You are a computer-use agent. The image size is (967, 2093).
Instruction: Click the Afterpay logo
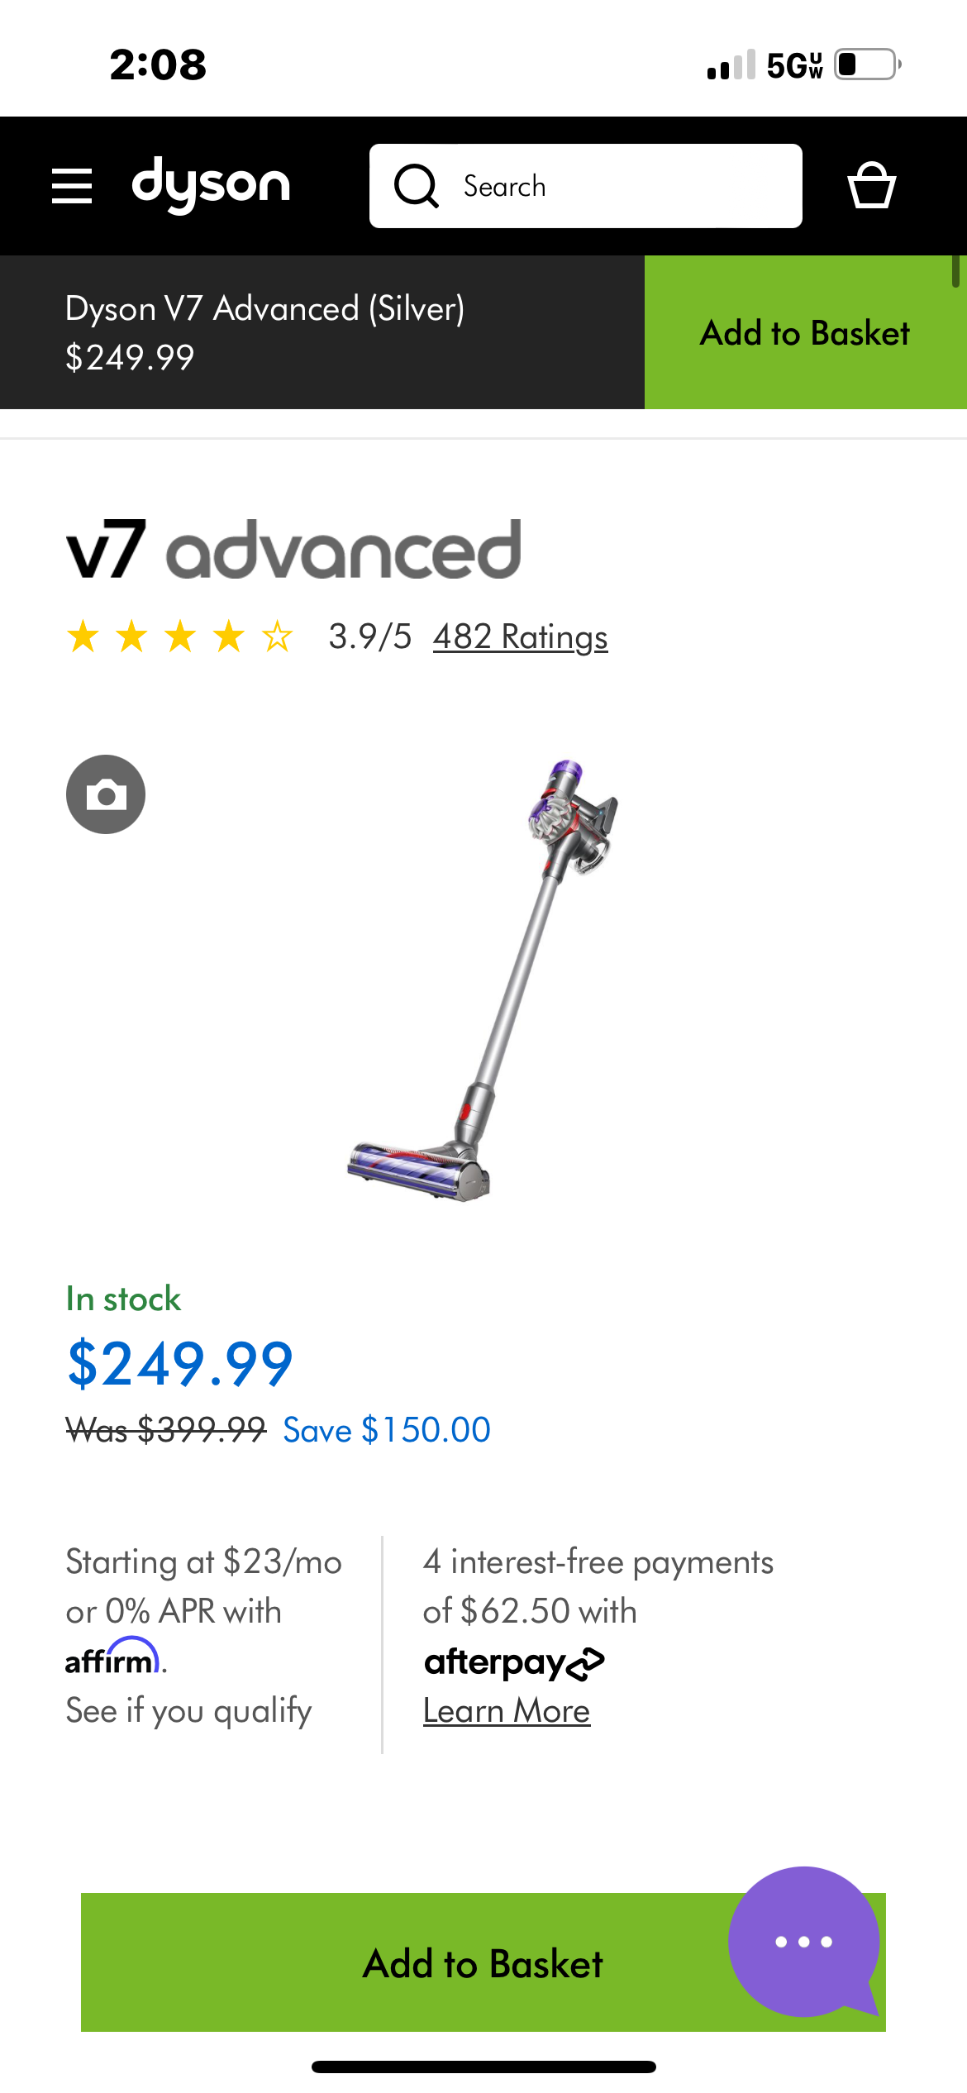[513, 1662]
